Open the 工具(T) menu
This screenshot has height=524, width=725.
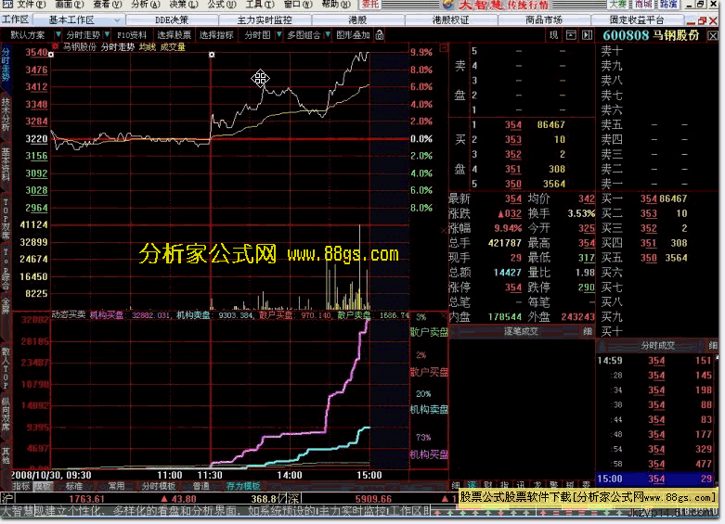(x=259, y=5)
